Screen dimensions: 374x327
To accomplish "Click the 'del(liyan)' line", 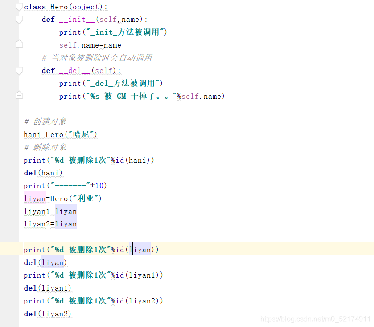I will pos(45,263).
